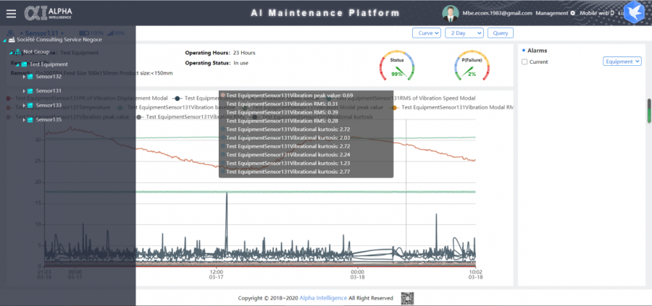Select Test Equipment in the tree
This screenshot has height=306, width=652.
[49, 64]
